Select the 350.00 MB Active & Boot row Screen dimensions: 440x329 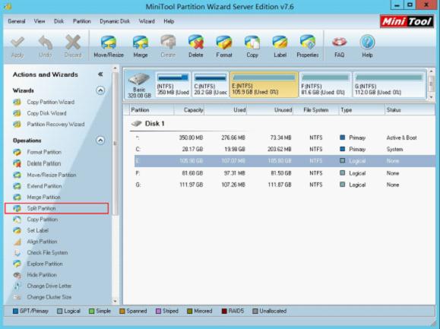click(x=284, y=138)
